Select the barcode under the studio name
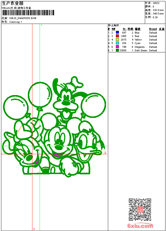This screenshot has height=231, width=166. (x=28, y=13)
